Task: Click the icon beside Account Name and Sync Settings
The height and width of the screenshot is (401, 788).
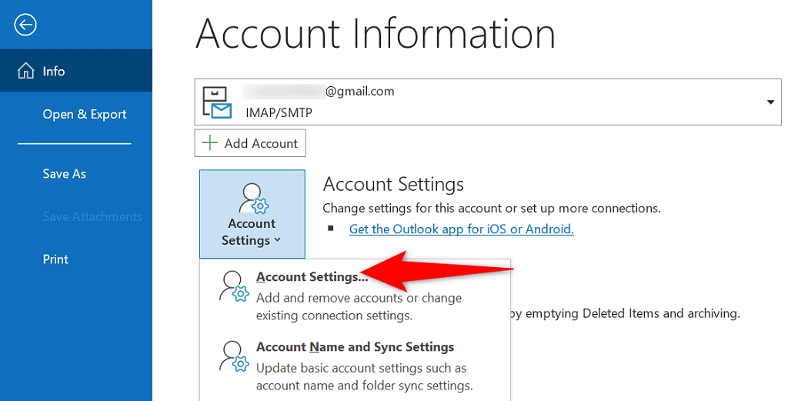Action: (x=233, y=357)
